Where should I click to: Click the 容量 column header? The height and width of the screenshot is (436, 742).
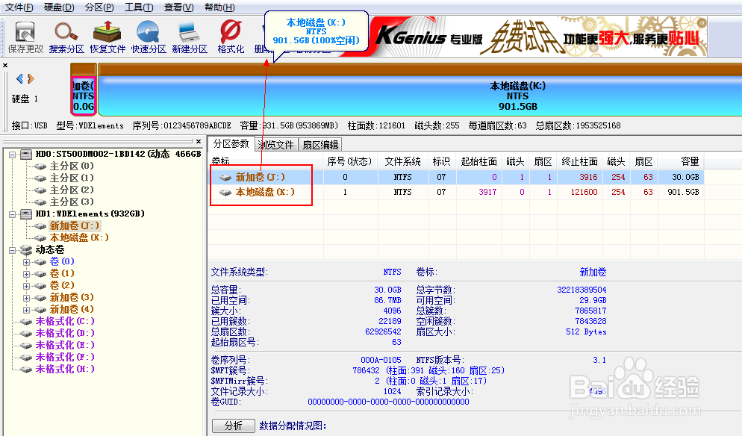coord(681,161)
